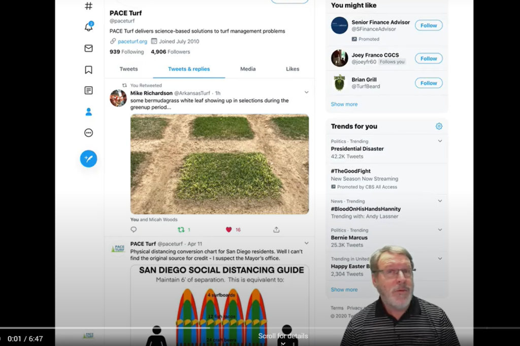Undo retweet on Mike Richardson's tweet
The image size is (520, 346).
pos(181,229)
